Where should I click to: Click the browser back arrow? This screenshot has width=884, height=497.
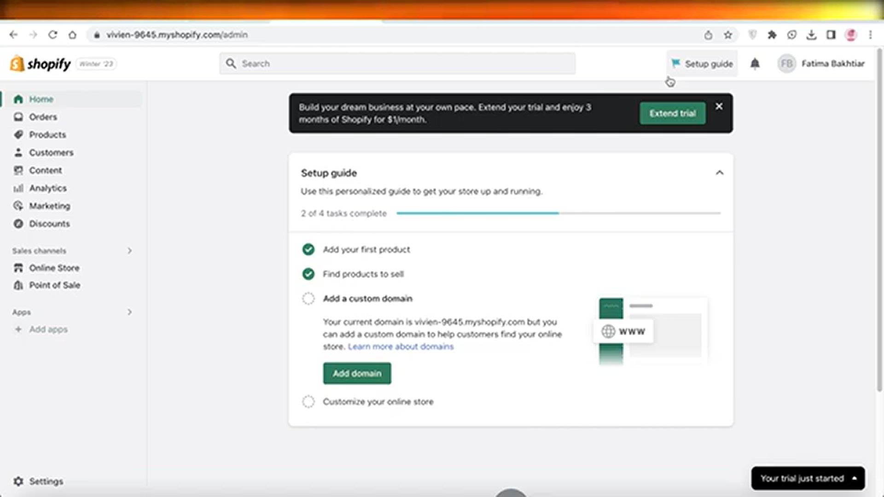pos(13,35)
